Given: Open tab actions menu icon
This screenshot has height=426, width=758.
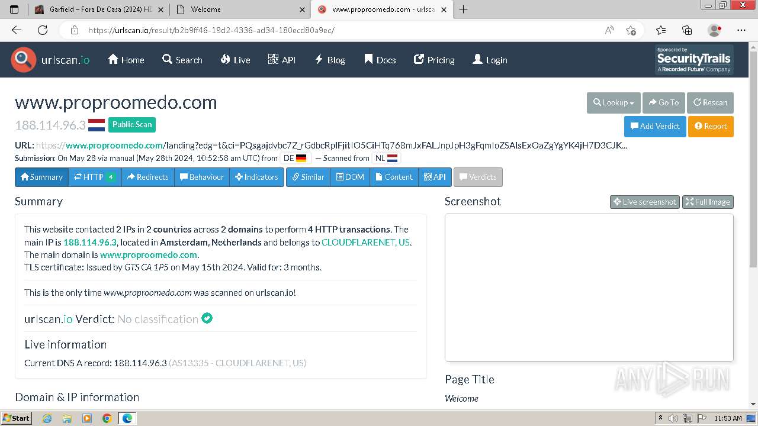Looking at the screenshot, I should (x=15, y=9).
